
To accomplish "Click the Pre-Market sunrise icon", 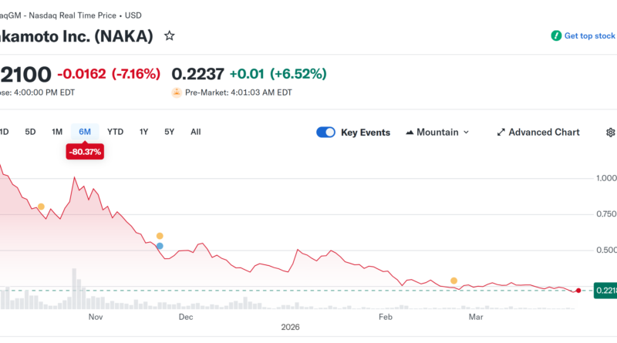I will (177, 92).
